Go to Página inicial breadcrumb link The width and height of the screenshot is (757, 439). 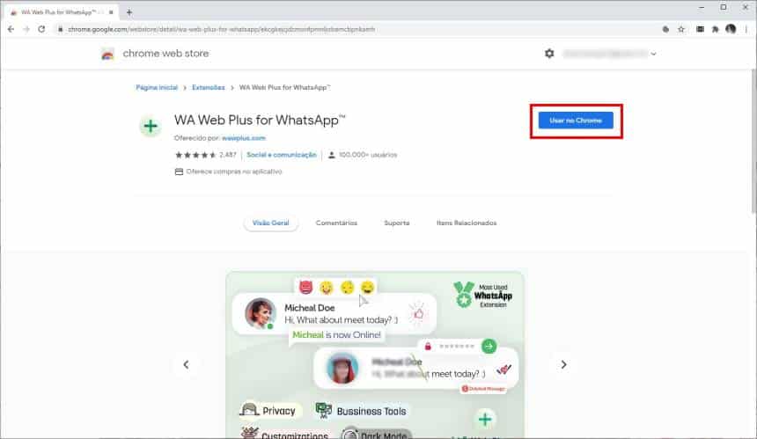157,87
